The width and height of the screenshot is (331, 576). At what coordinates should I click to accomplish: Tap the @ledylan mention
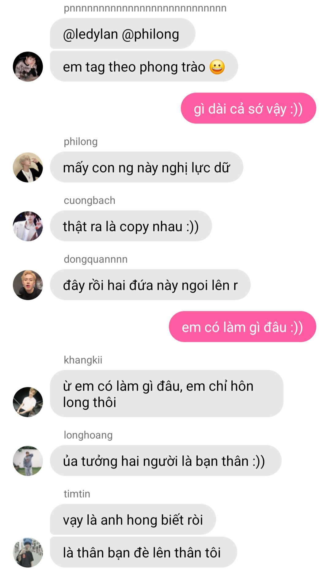click(90, 34)
